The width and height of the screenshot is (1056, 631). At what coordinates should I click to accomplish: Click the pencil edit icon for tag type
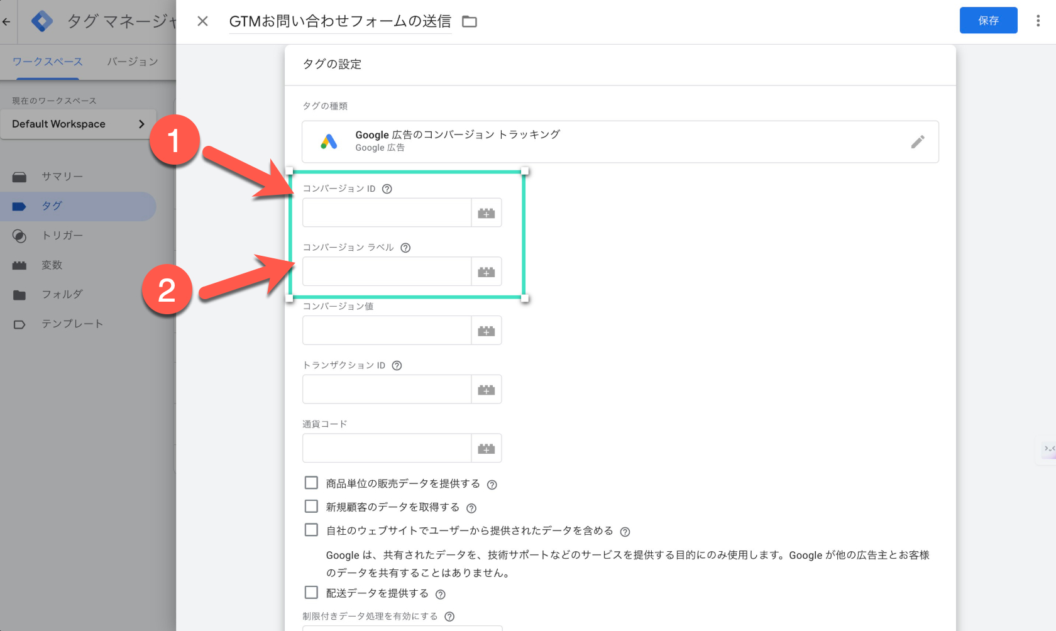917,142
